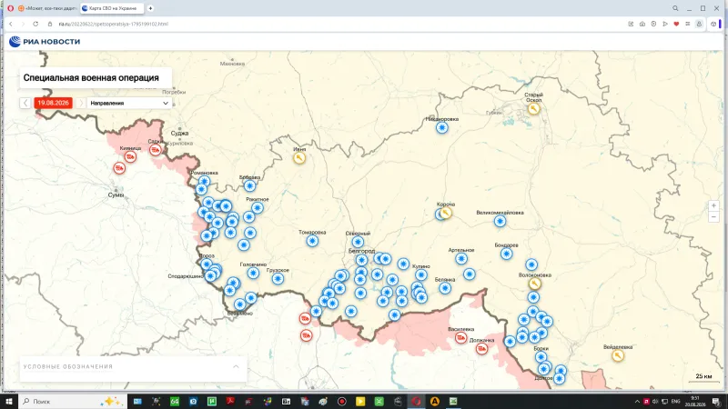The image size is (728, 409).
Task: Click the yellow marker at Ивня
Action: [x=299, y=158]
